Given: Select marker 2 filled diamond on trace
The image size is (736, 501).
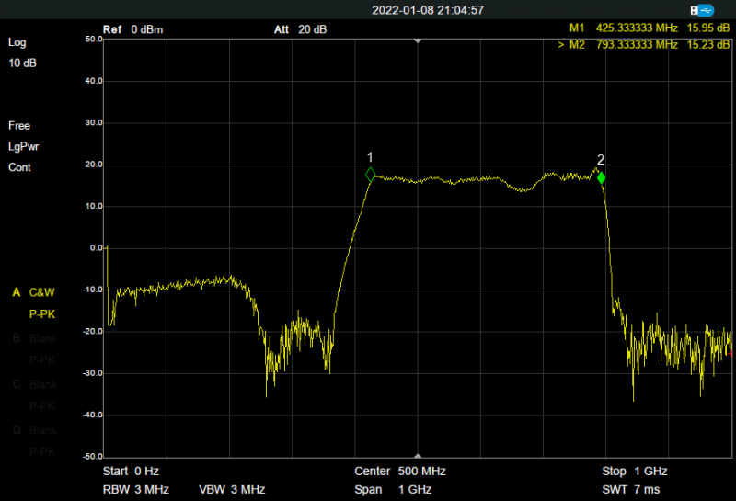Looking at the screenshot, I should point(601,177).
